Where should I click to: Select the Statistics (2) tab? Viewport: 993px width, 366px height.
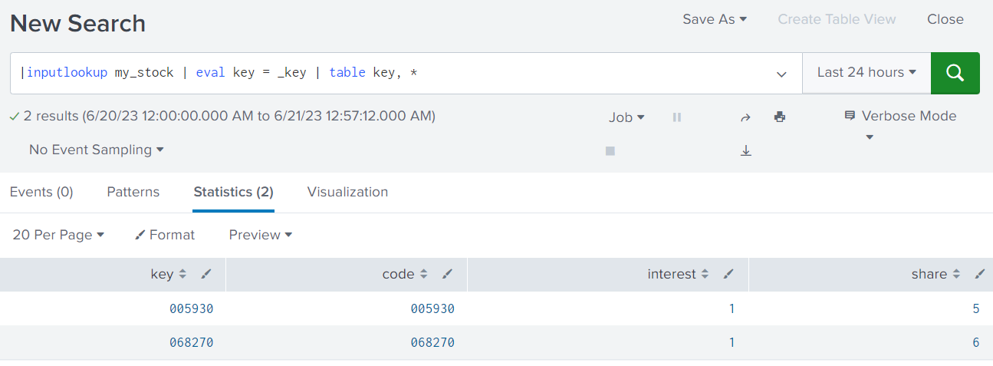tap(234, 192)
